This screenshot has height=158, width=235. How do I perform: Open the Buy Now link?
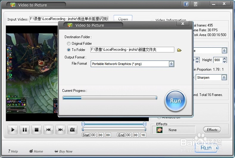64,151
